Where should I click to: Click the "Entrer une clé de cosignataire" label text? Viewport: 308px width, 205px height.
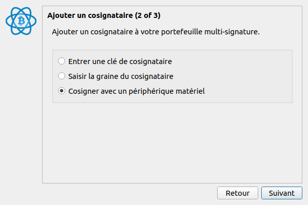120,61
